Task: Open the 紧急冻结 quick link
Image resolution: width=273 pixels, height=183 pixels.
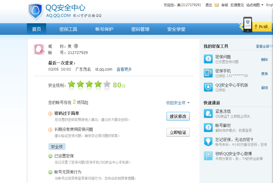Action: [x=223, y=111]
